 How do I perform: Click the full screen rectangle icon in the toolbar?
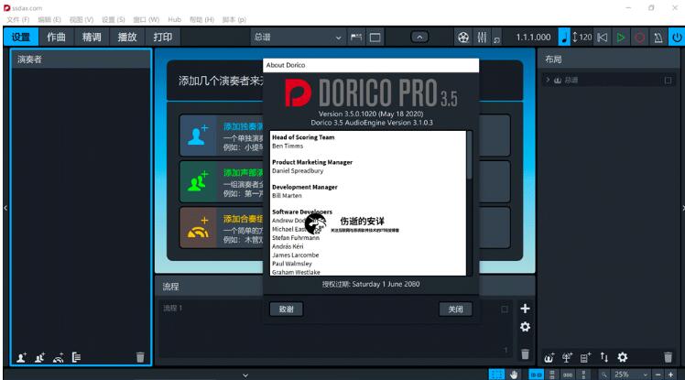(375, 38)
